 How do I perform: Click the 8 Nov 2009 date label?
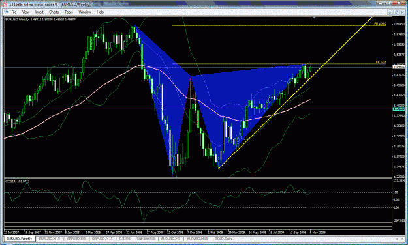click(317, 233)
